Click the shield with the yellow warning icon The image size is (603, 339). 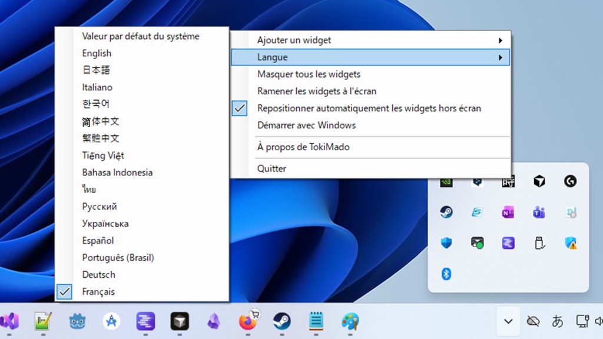(x=570, y=243)
